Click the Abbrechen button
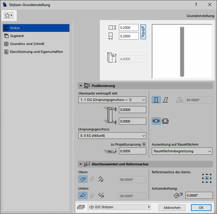The height and width of the screenshot is (214, 217). click(172, 208)
